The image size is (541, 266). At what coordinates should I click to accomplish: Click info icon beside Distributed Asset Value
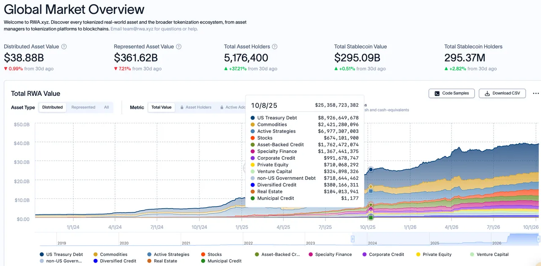tap(64, 47)
